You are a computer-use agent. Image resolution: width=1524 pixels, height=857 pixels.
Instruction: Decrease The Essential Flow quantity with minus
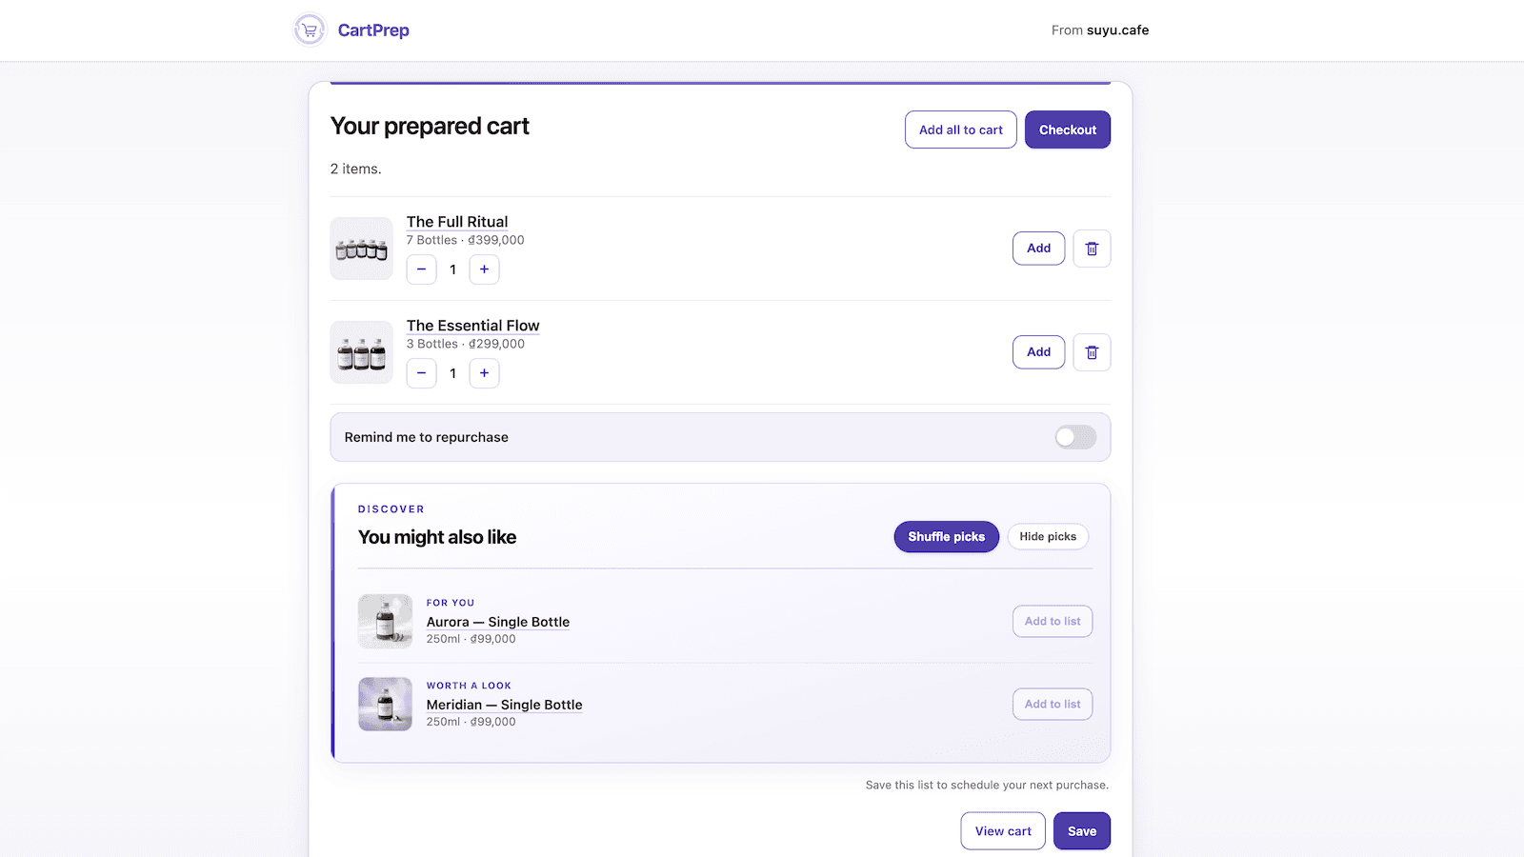pos(421,373)
